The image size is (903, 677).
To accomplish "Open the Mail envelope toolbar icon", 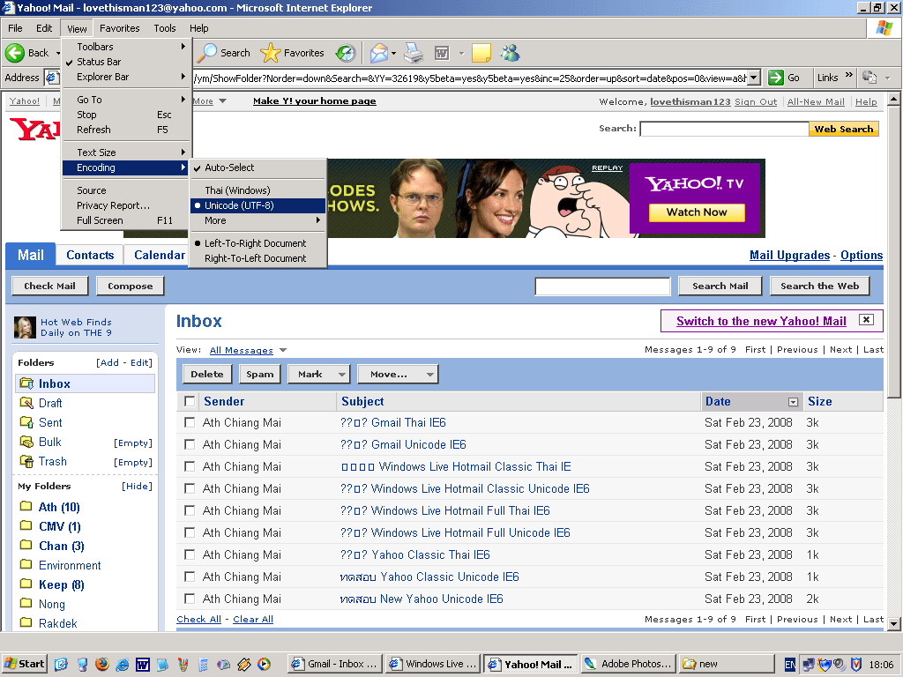I will (379, 53).
